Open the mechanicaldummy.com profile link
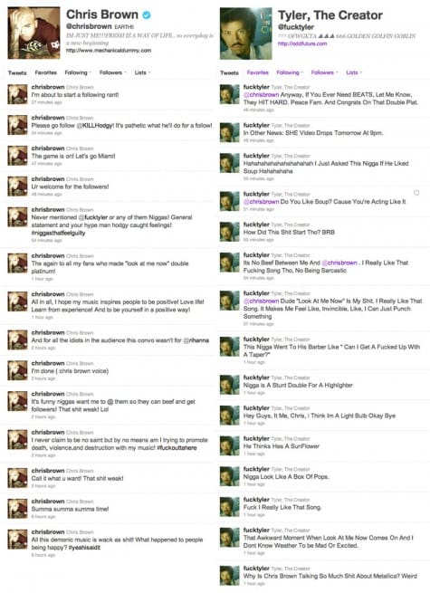This screenshot has height=593, width=430. pyautogui.click(x=109, y=51)
